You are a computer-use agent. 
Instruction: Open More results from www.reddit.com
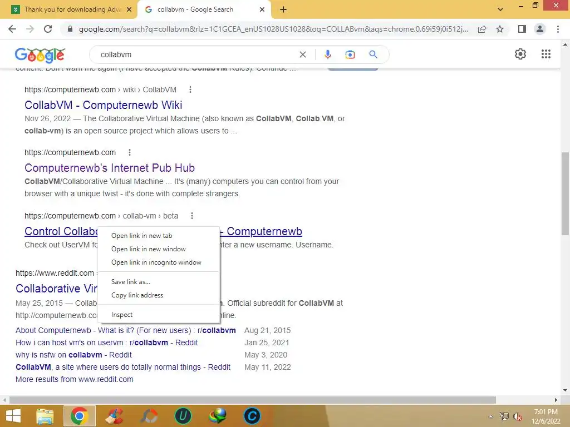tap(74, 379)
